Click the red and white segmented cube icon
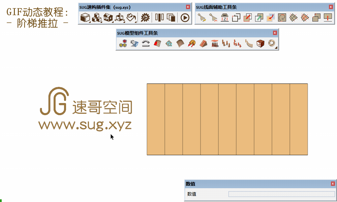This screenshot has width=337, height=202. click(261, 43)
